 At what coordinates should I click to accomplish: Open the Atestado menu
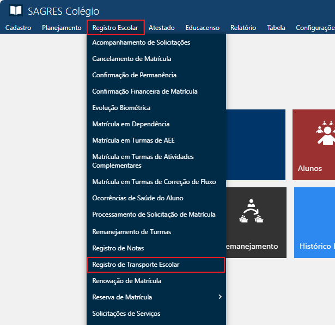coord(161,28)
